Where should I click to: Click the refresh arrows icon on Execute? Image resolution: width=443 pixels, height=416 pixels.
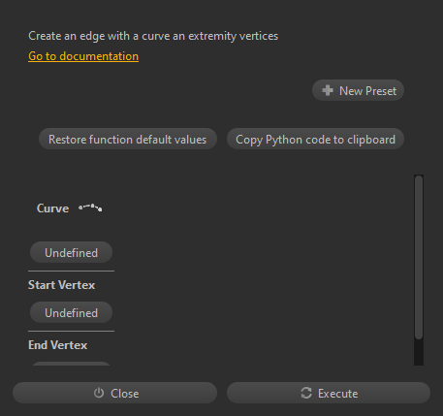[306, 393]
